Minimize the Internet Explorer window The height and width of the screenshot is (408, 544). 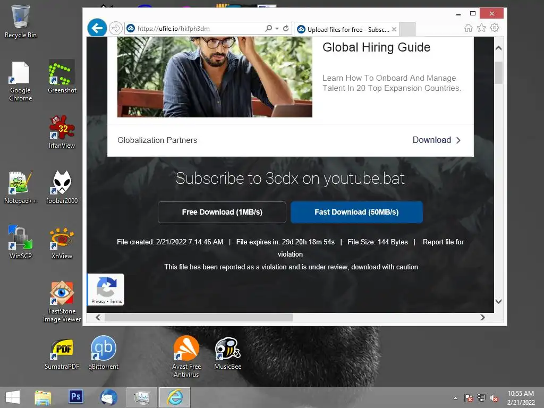[x=458, y=13]
